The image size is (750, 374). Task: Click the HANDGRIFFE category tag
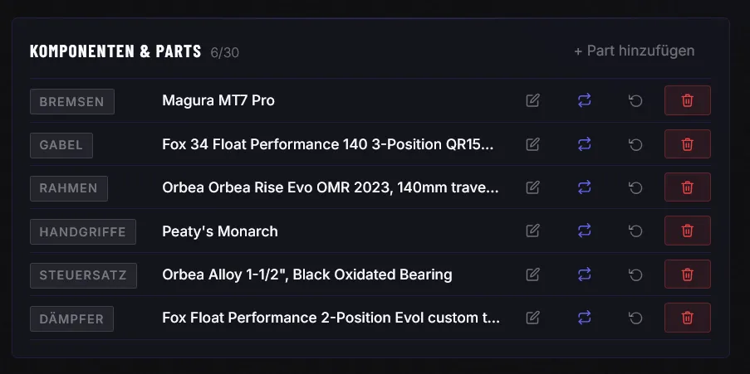[x=83, y=231]
